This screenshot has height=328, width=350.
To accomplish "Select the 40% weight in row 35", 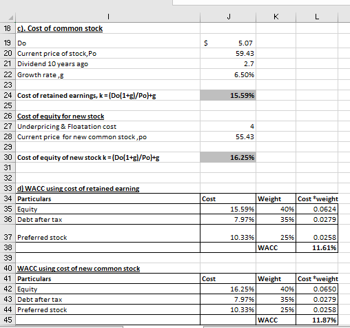I will (x=276, y=209).
